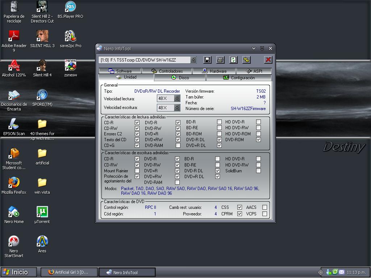Open the Ares desktop shortcut

point(42,244)
